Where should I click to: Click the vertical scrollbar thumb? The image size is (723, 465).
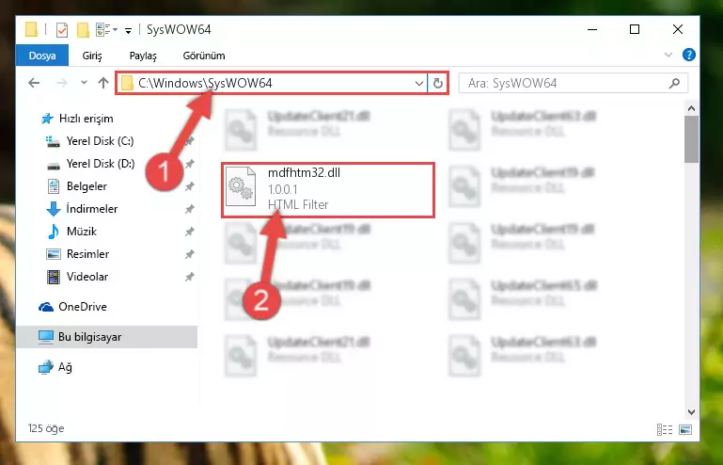tap(691, 139)
